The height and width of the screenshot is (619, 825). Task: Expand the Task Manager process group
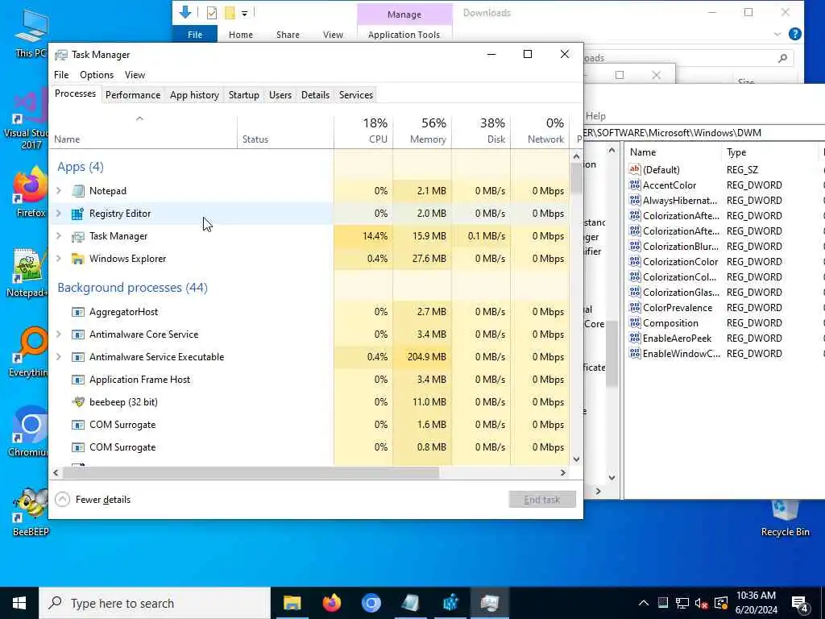pyautogui.click(x=59, y=236)
